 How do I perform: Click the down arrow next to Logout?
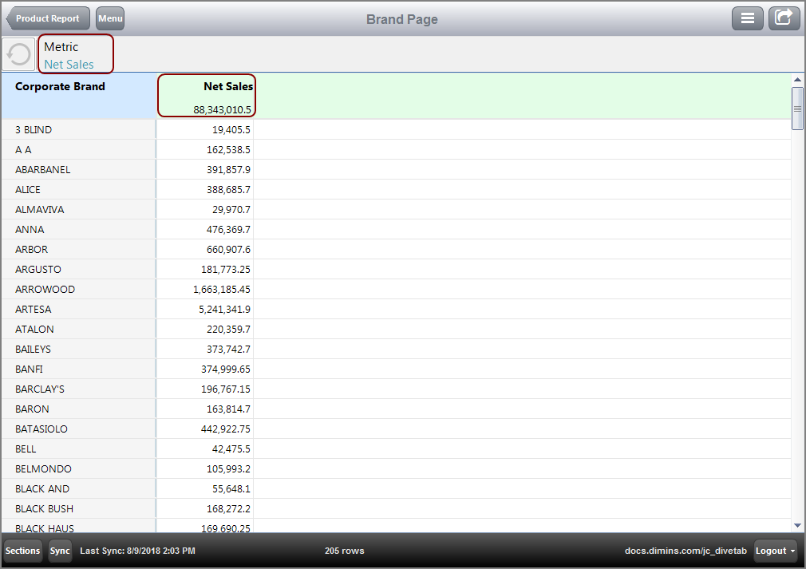pos(792,551)
